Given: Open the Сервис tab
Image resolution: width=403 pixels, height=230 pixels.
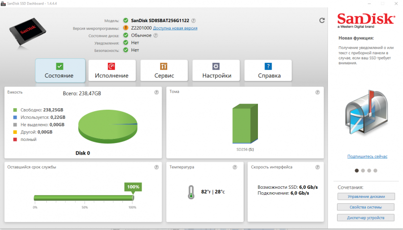Looking at the screenshot, I should [x=164, y=70].
